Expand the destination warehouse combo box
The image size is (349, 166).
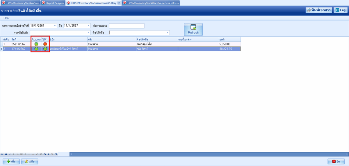(x=168, y=33)
